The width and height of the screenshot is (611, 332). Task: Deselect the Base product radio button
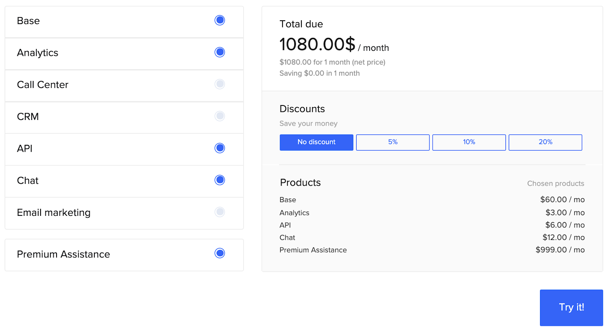[220, 20]
